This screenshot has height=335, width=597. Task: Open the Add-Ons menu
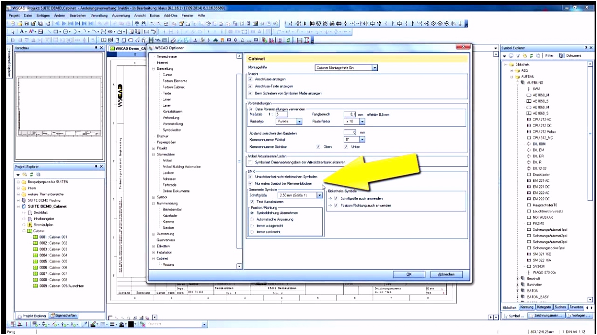tap(171, 16)
